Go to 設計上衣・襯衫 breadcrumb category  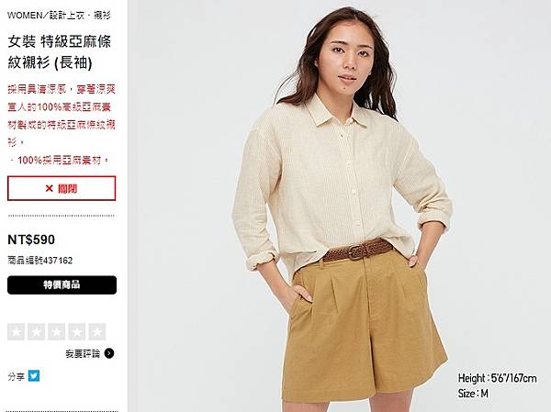pyautogui.click(x=80, y=16)
